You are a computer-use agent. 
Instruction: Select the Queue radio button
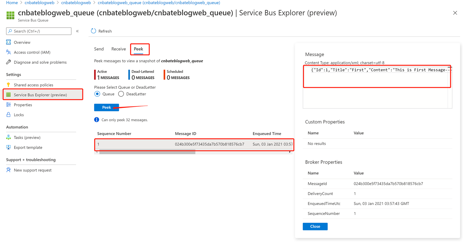pyautogui.click(x=97, y=94)
